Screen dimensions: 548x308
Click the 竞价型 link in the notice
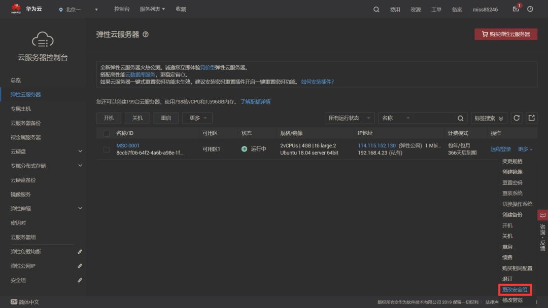coord(208,67)
